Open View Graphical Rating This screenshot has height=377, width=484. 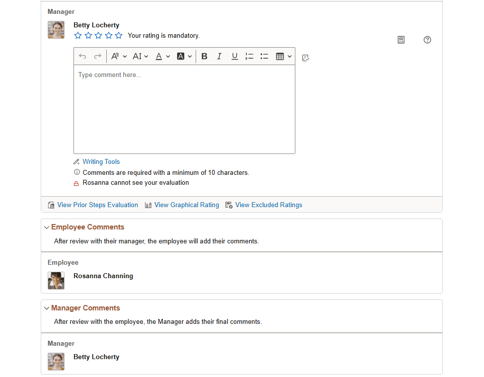point(187,205)
